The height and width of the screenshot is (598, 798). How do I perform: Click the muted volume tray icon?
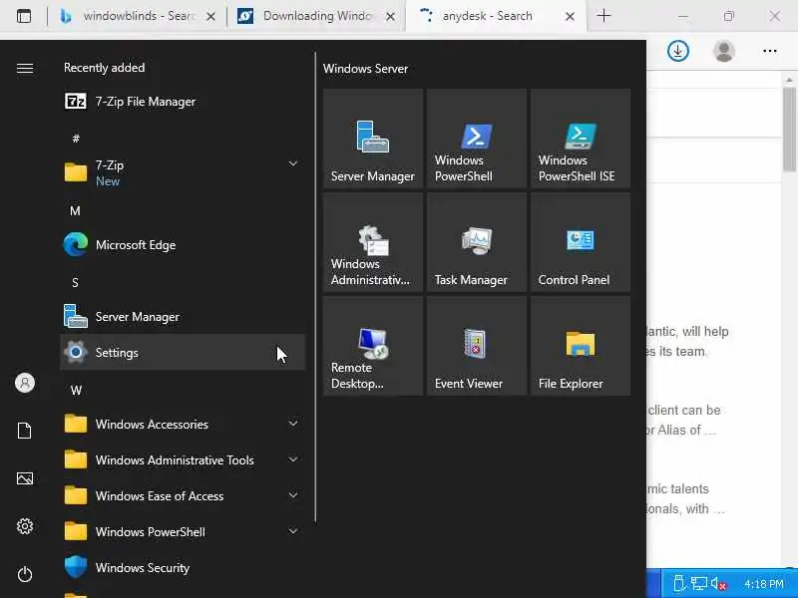718,584
